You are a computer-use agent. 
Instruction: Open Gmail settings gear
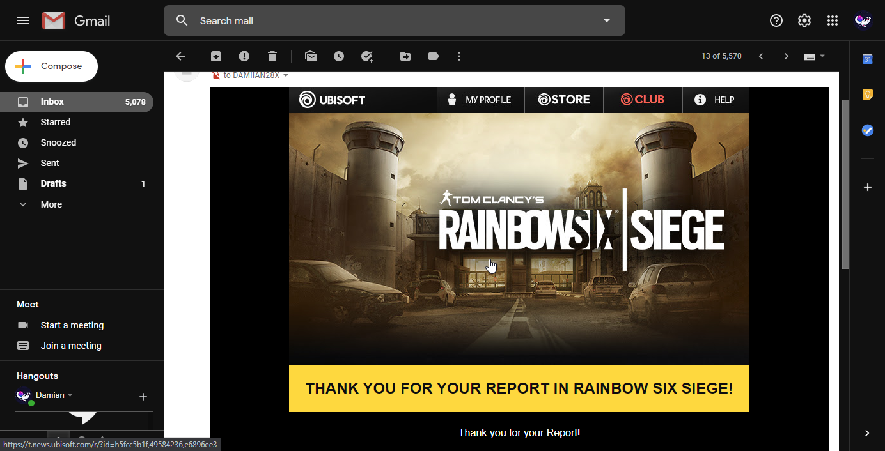coord(804,20)
